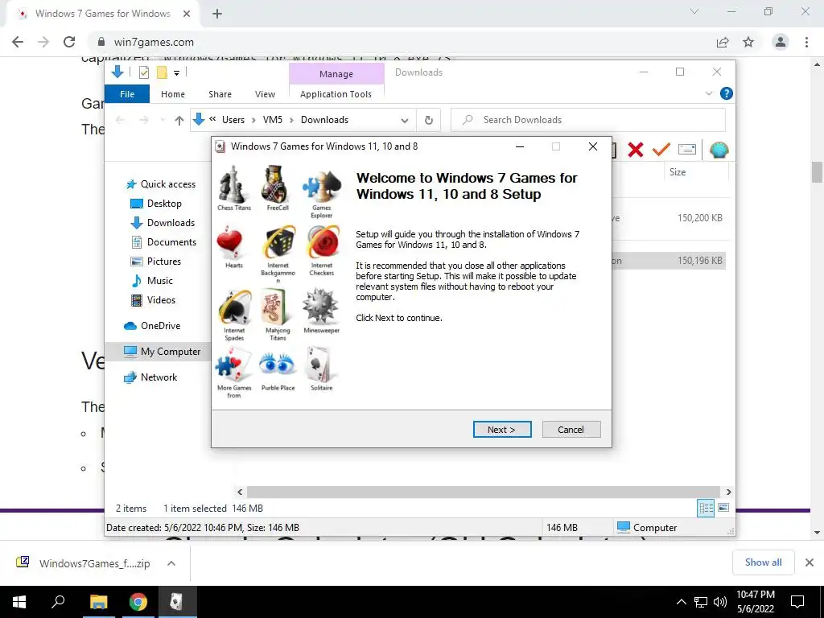Image resolution: width=824 pixels, height=618 pixels.
Task: Open the Windows Start menu
Action: [x=19, y=602]
